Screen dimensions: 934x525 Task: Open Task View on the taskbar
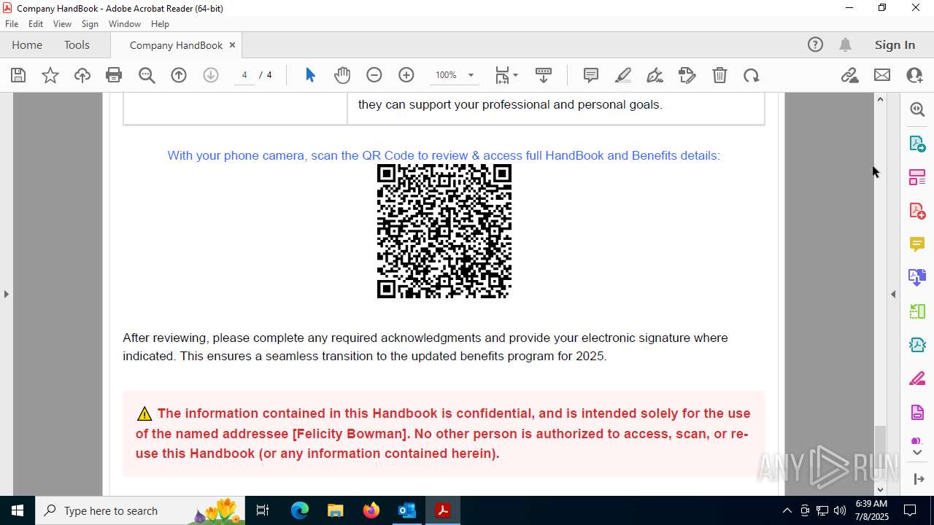pyautogui.click(x=263, y=510)
